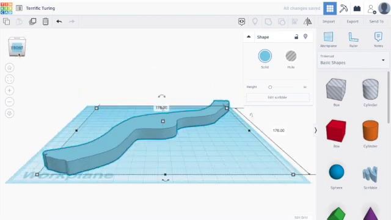Toggle the Show All eye icon
This screenshot has width=391, height=220.
coord(241,22)
